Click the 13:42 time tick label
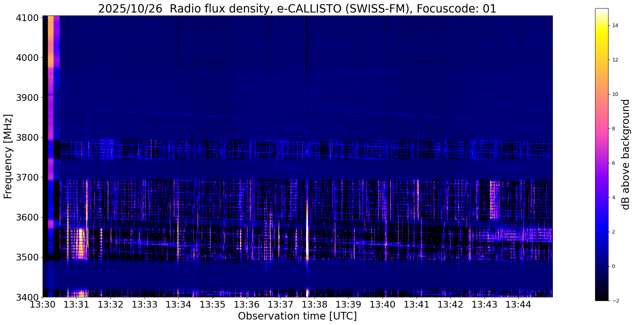 (451, 305)
